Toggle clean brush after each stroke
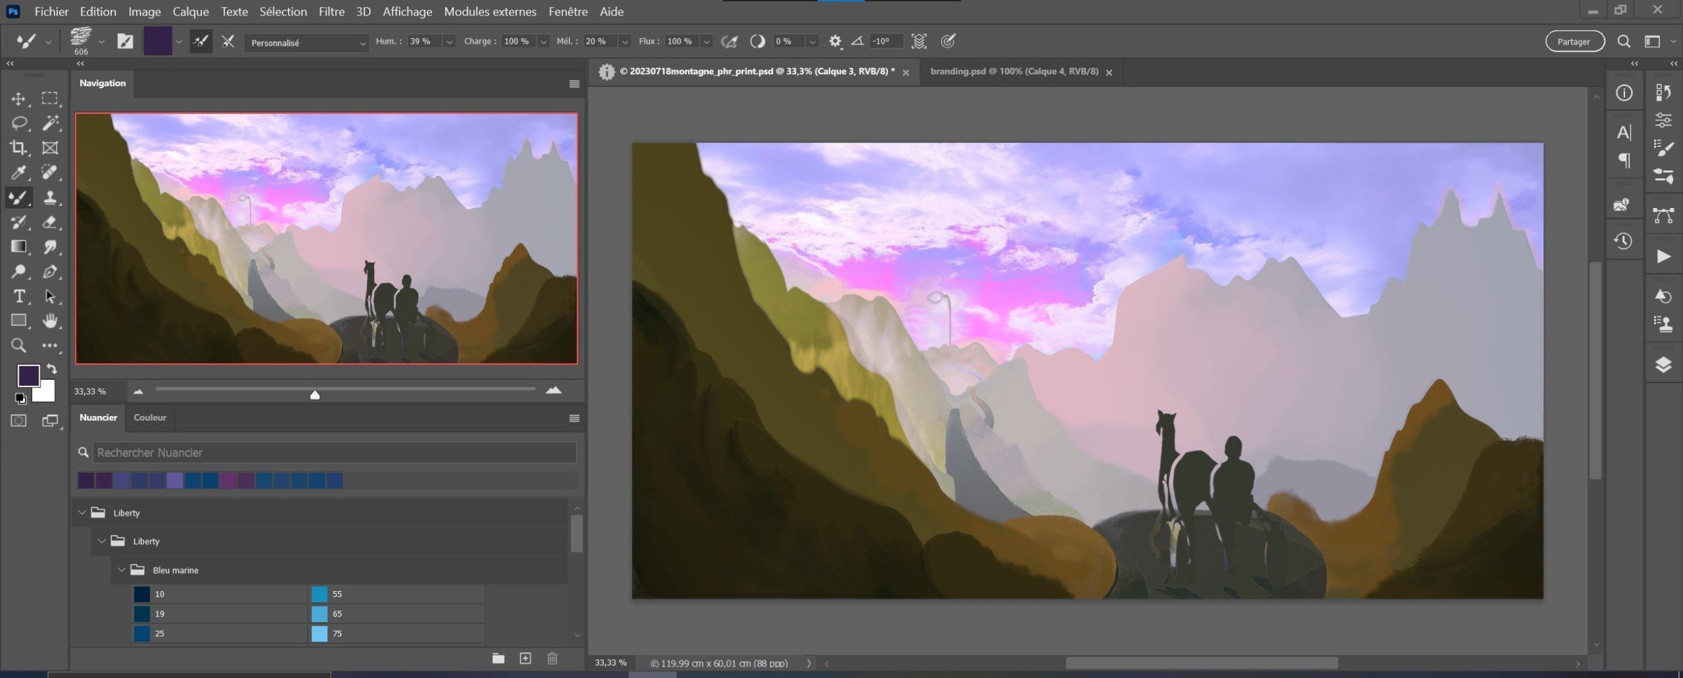The image size is (1683, 678). [228, 42]
